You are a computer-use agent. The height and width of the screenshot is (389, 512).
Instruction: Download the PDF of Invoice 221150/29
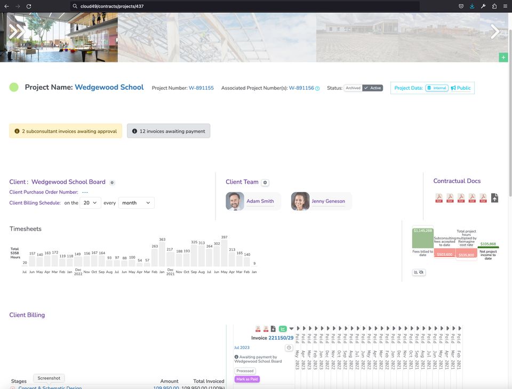(258, 328)
